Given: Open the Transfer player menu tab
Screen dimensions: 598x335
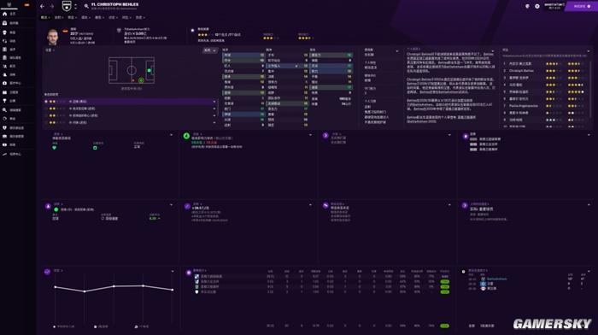Looking at the screenshot, I should (72, 18).
